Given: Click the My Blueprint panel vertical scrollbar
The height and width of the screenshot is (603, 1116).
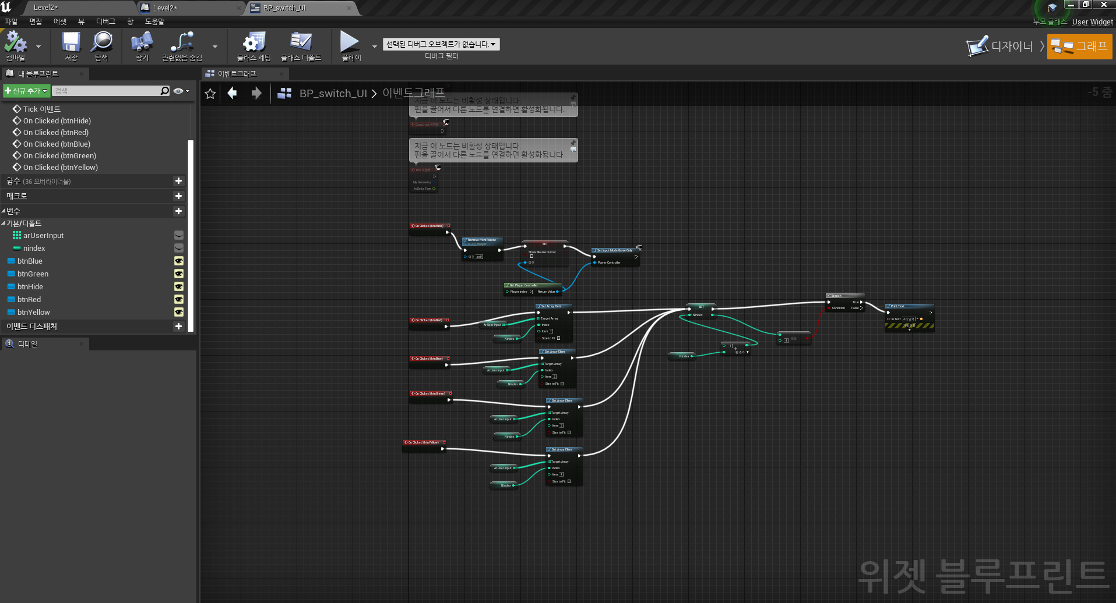Looking at the screenshot, I should tap(190, 235).
